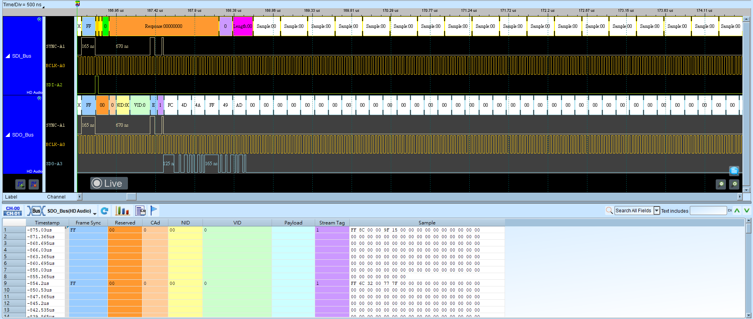Click the waveform horizontal scrollbar thumb
This screenshot has height=319, width=753.
click(x=131, y=197)
